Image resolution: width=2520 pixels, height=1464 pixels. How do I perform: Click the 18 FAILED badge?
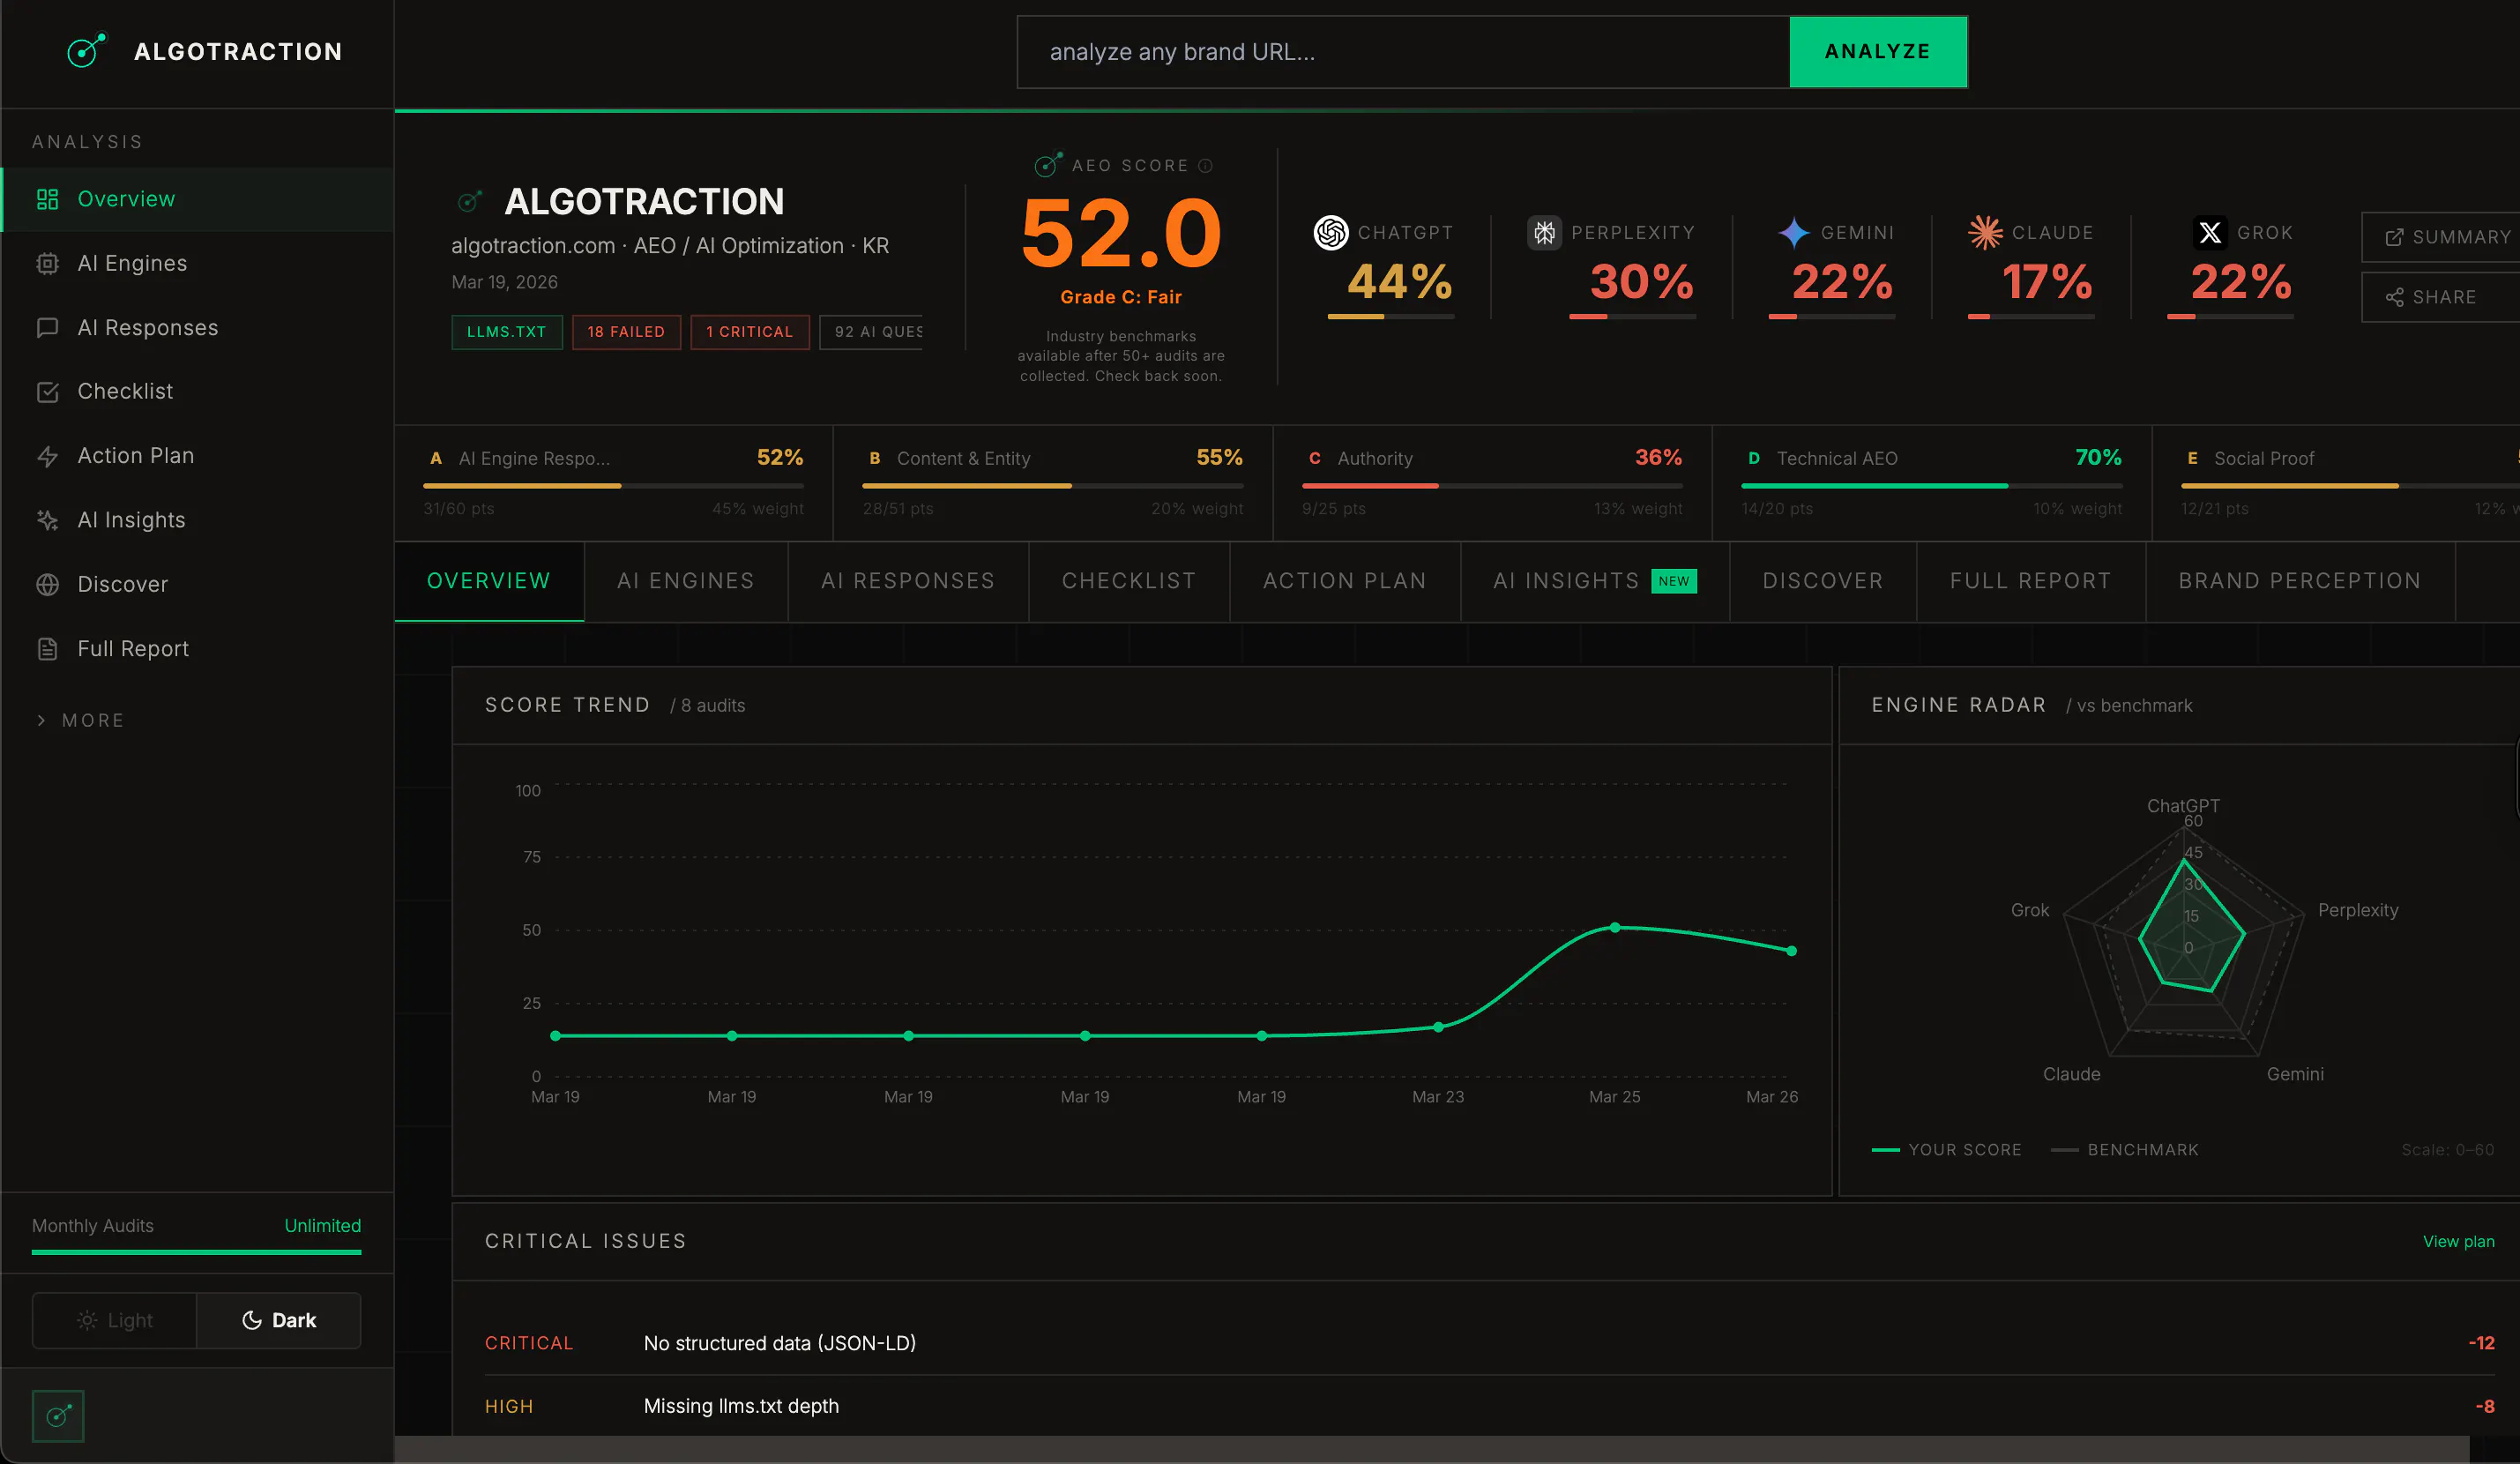[626, 332]
